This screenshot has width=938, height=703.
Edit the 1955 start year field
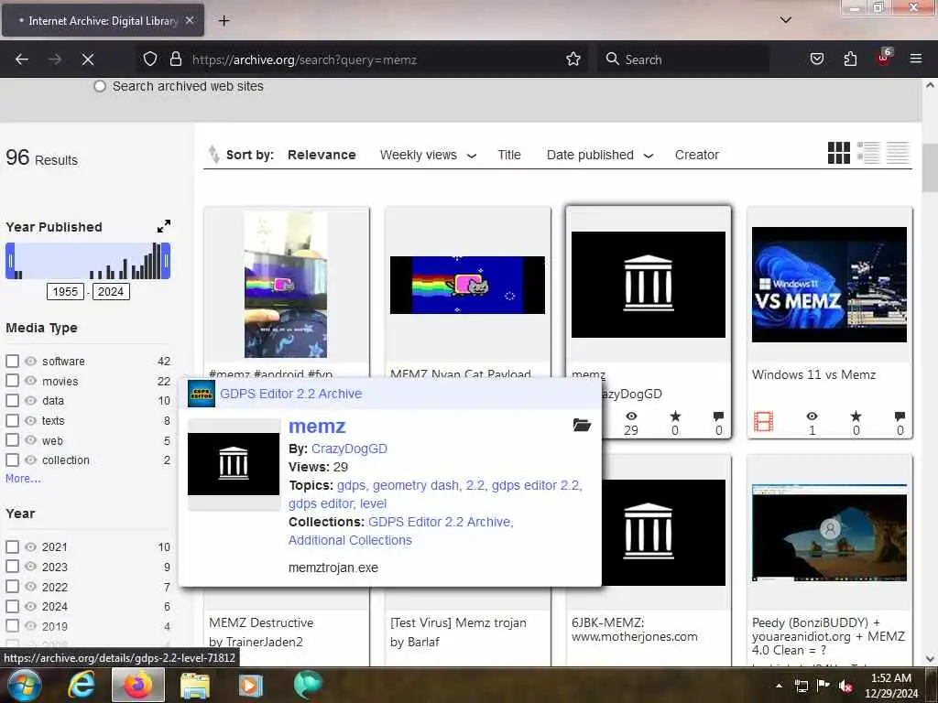coord(65,291)
